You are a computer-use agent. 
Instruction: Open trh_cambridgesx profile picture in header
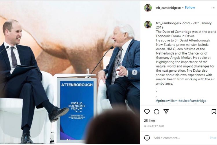point(148,8)
